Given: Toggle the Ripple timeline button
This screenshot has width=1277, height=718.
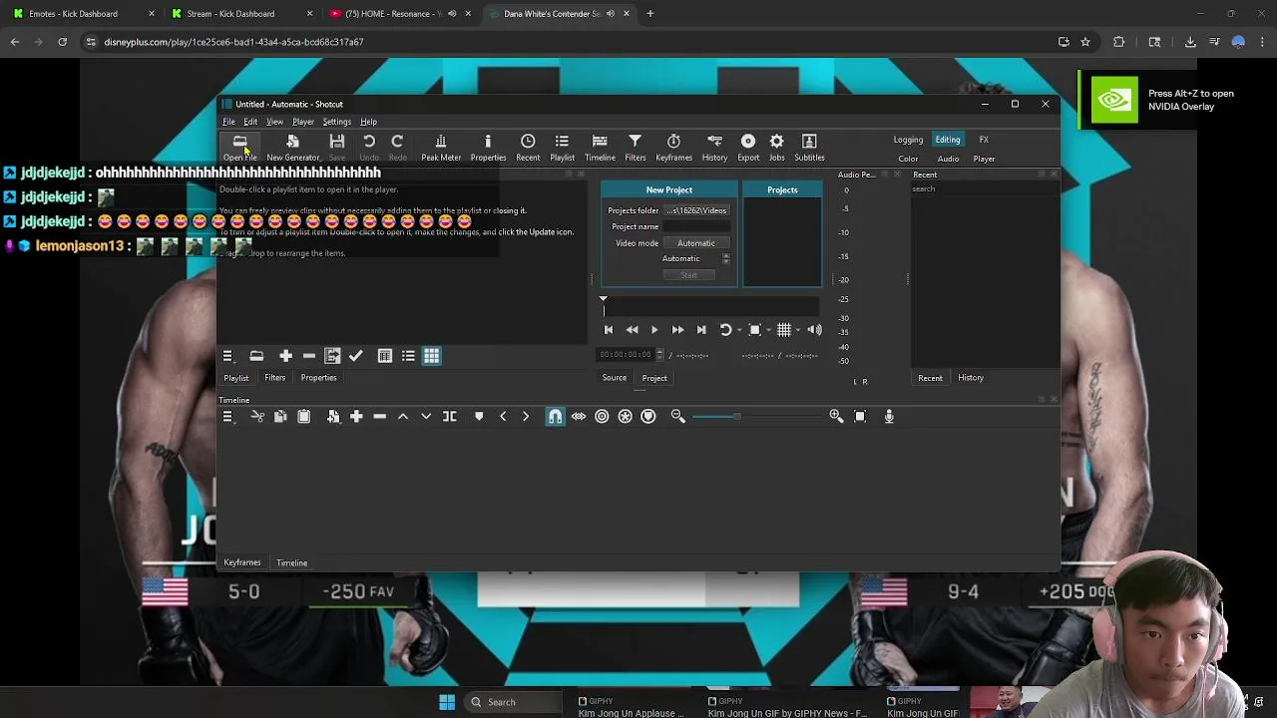Looking at the screenshot, I should point(602,416).
